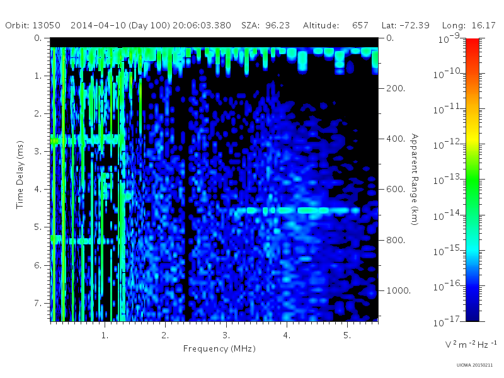Click the apparent range tick '800.'
504x378 pixels.
396,240
